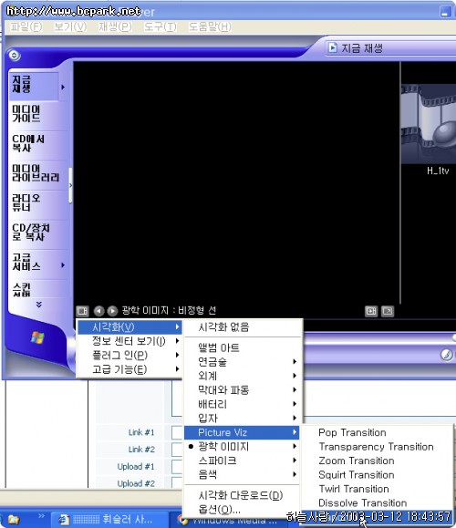Expand the 고급 서비스 arrow

click(x=63, y=265)
